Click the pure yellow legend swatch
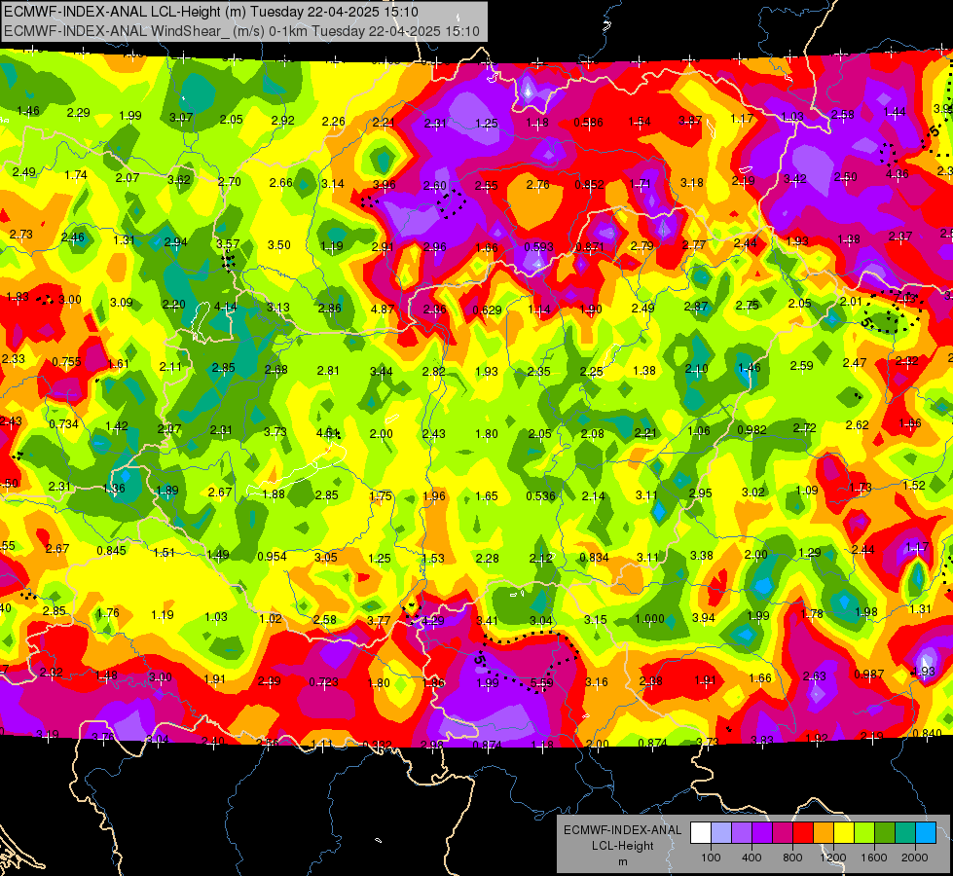Viewport: 953px width, 876px height. point(844,833)
